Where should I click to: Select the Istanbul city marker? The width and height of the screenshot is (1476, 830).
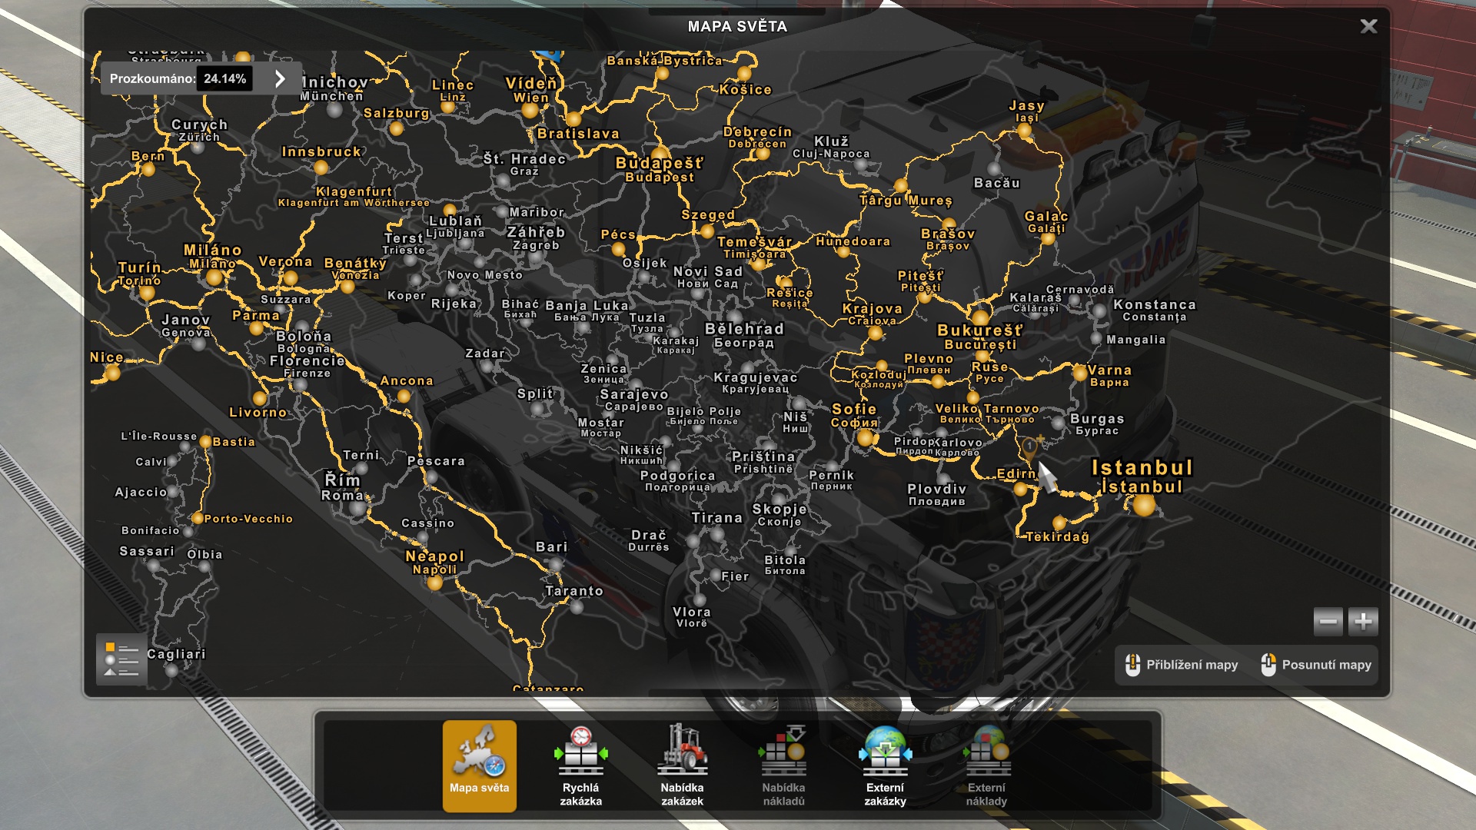coord(1143,505)
